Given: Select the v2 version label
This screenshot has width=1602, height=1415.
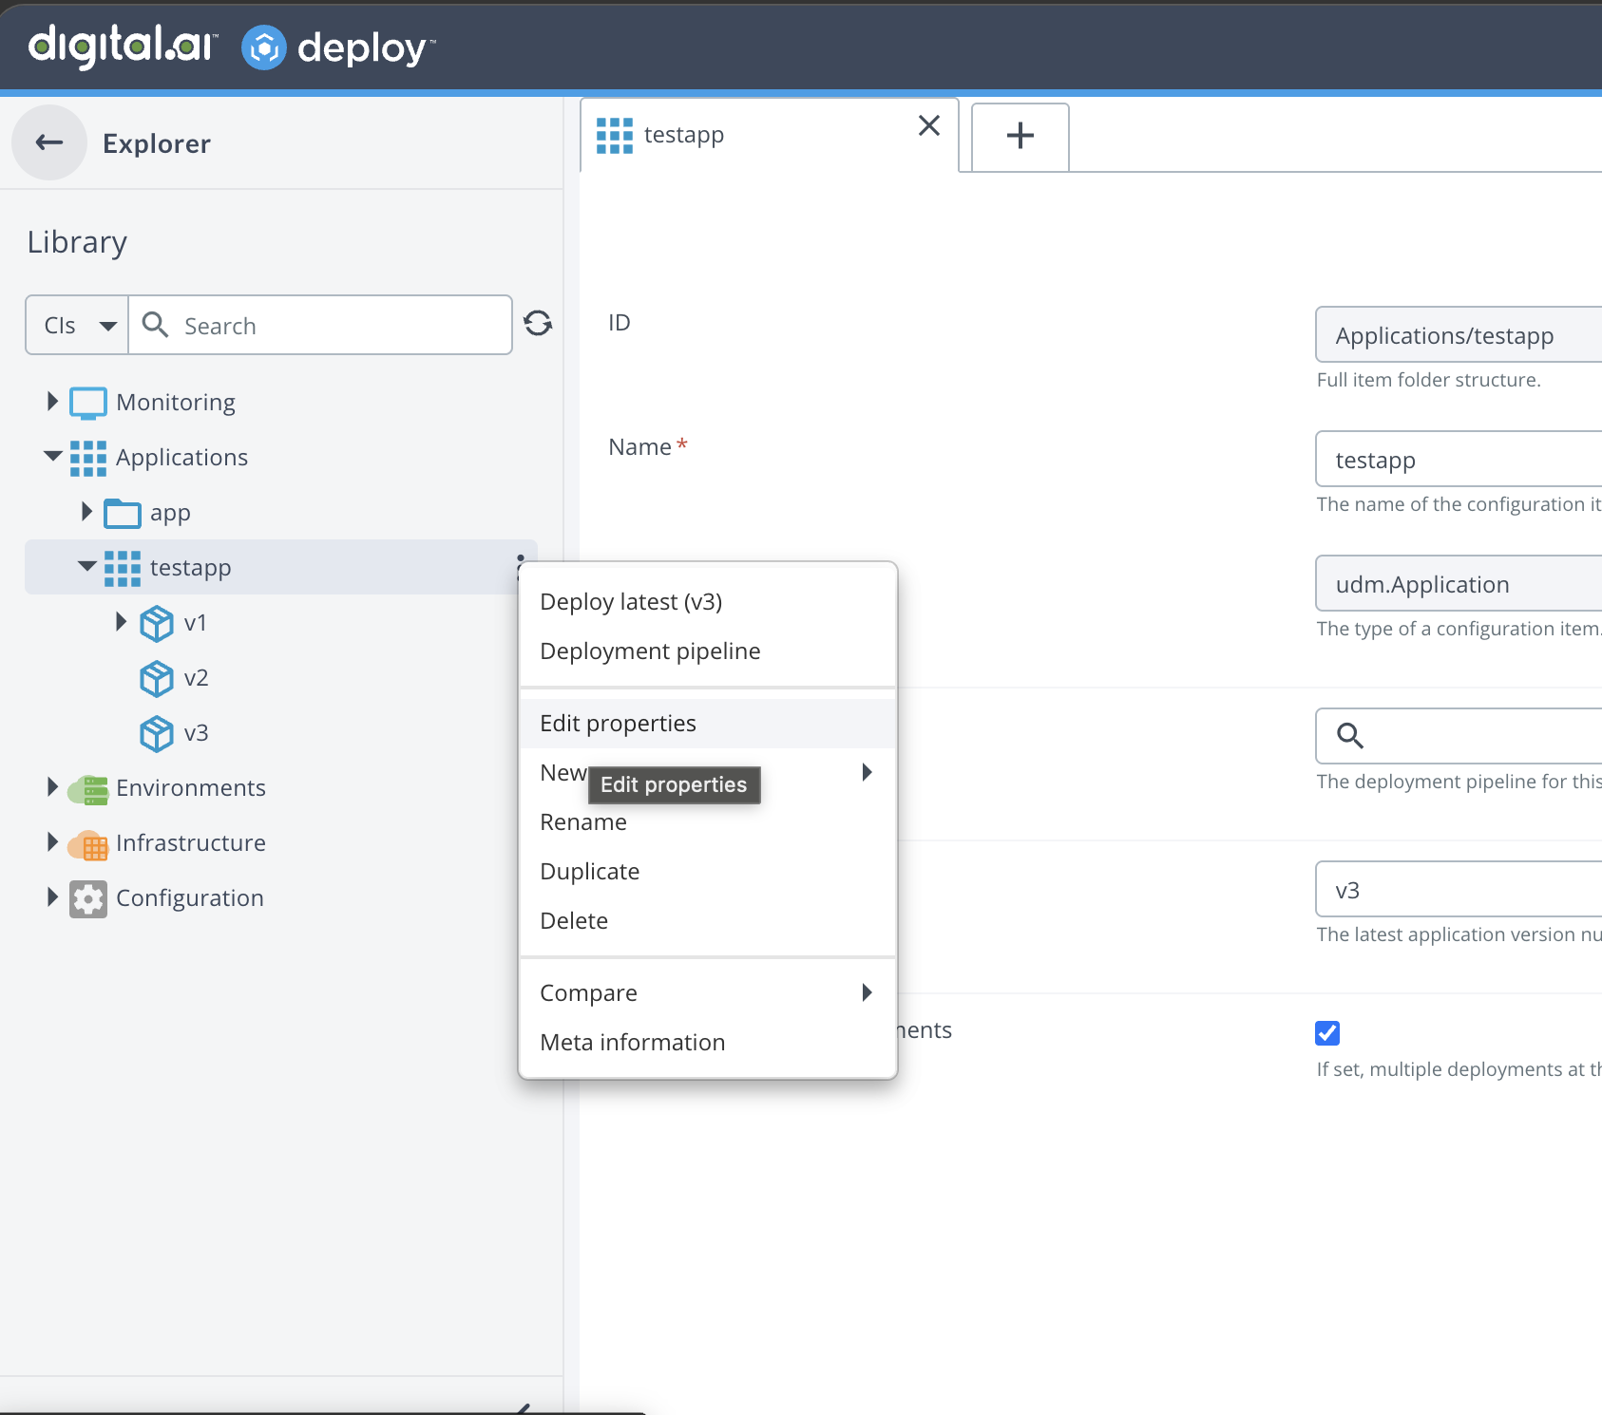Looking at the screenshot, I should 196,678.
